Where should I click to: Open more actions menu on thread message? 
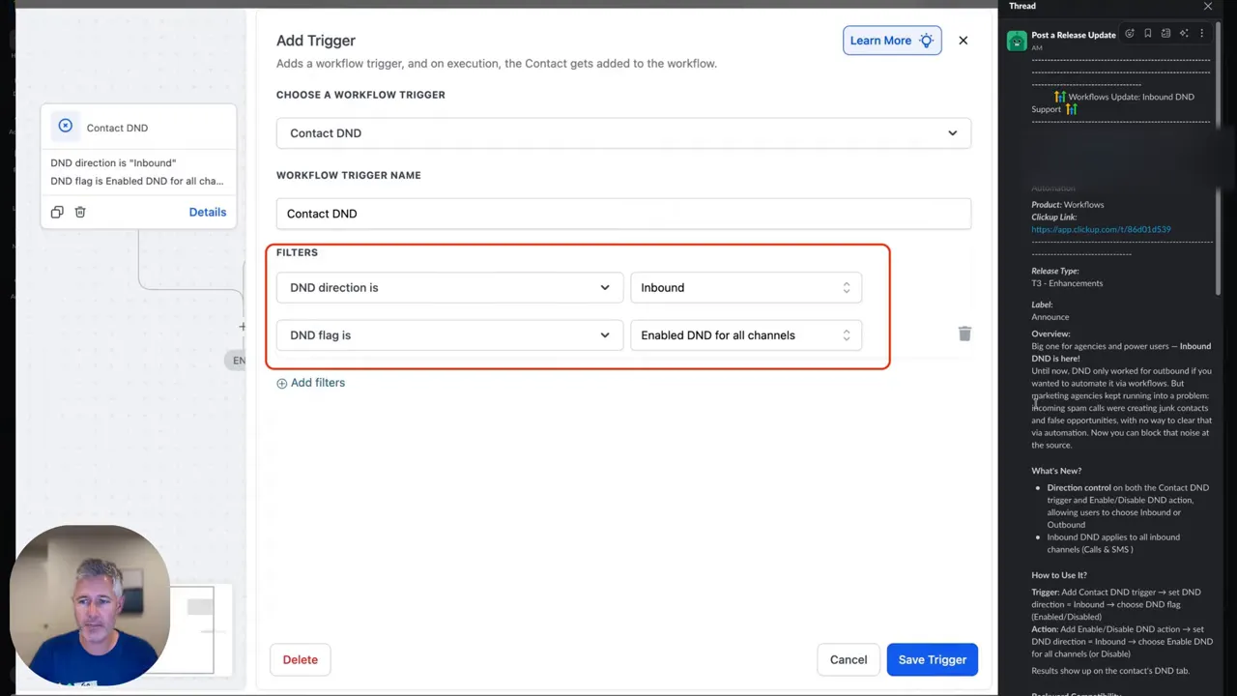1202,34
